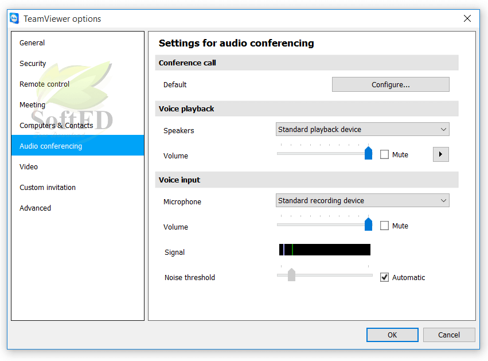Play the speaker test sound
Image resolution: width=488 pixels, height=361 pixels.
click(441, 154)
